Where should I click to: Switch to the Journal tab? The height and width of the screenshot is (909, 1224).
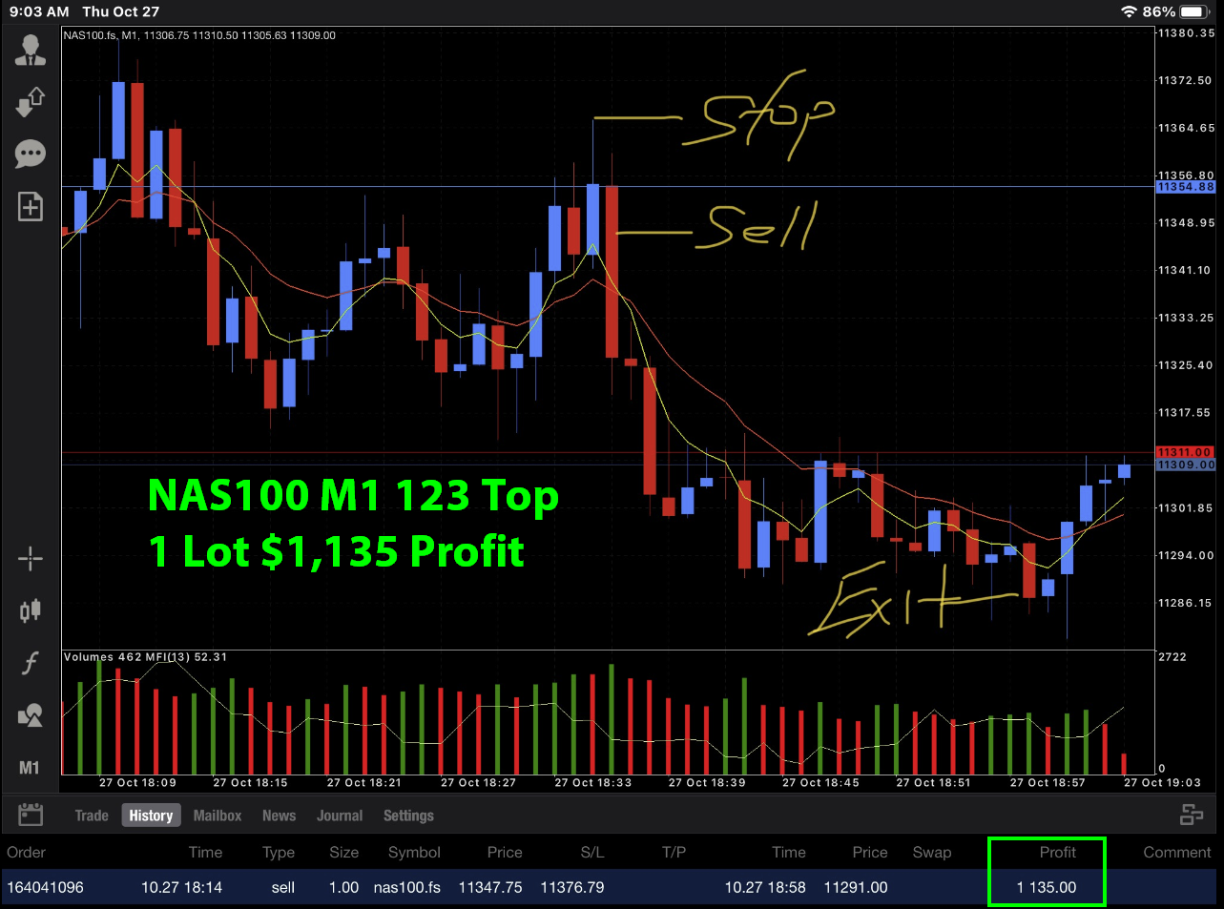tap(340, 816)
